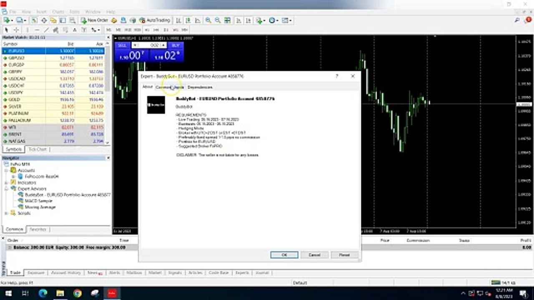The width and height of the screenshot is (534, 300).
Task: Open the templates dropdown icon
Action: (287, 20)
